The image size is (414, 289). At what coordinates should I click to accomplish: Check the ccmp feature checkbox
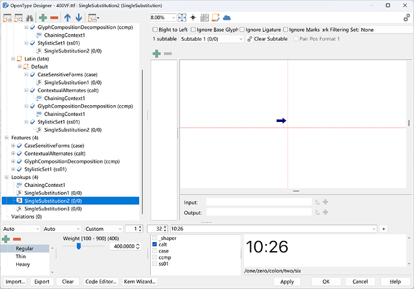[155, 257]
